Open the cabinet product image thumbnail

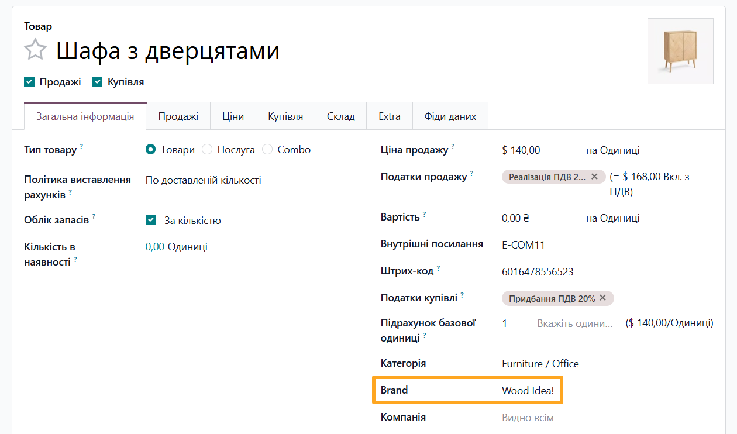tap(680, 51)
